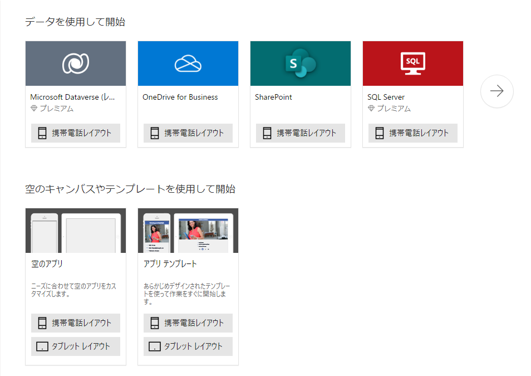
Task: Click the premium diamond icon under SQL Server
Action: [371, 109]
